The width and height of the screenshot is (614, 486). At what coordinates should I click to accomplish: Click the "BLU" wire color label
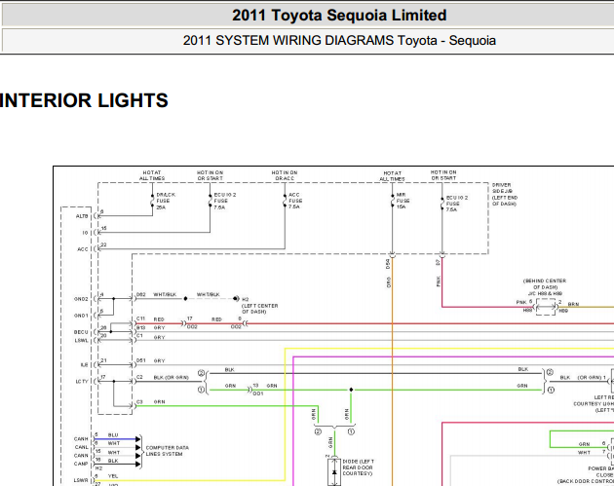[x=113, y=435]
